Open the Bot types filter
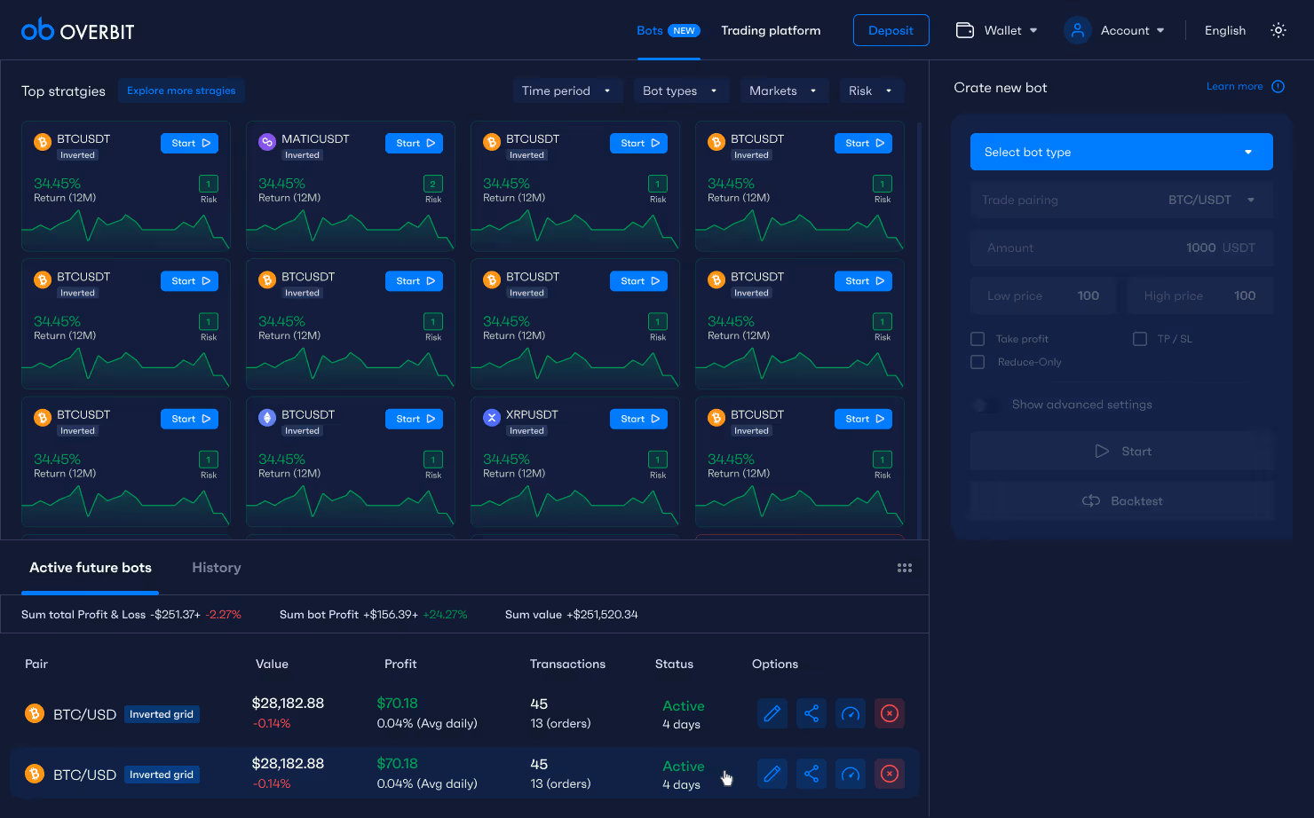The image size is (1314, 818). point(681,90)
